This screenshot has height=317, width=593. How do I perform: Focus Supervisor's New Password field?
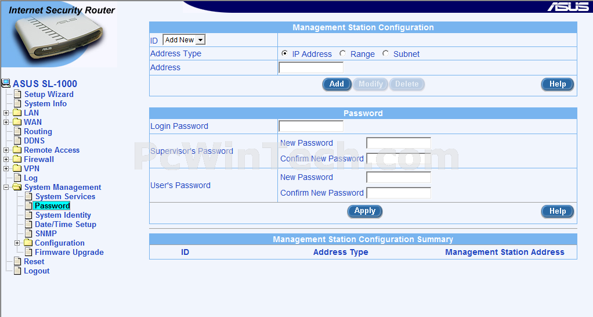tap(399, 143)
